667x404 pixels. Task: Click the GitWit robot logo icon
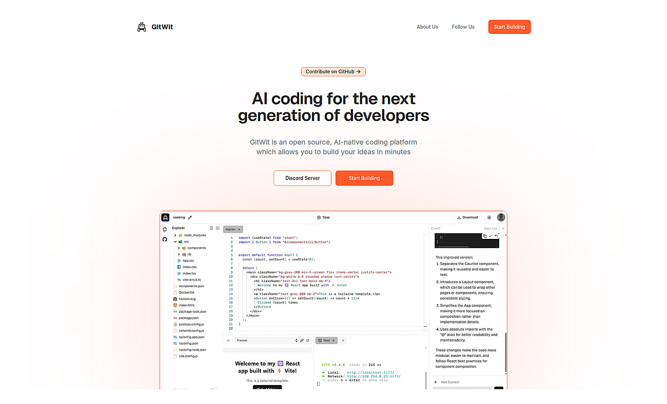coord(142,27)
